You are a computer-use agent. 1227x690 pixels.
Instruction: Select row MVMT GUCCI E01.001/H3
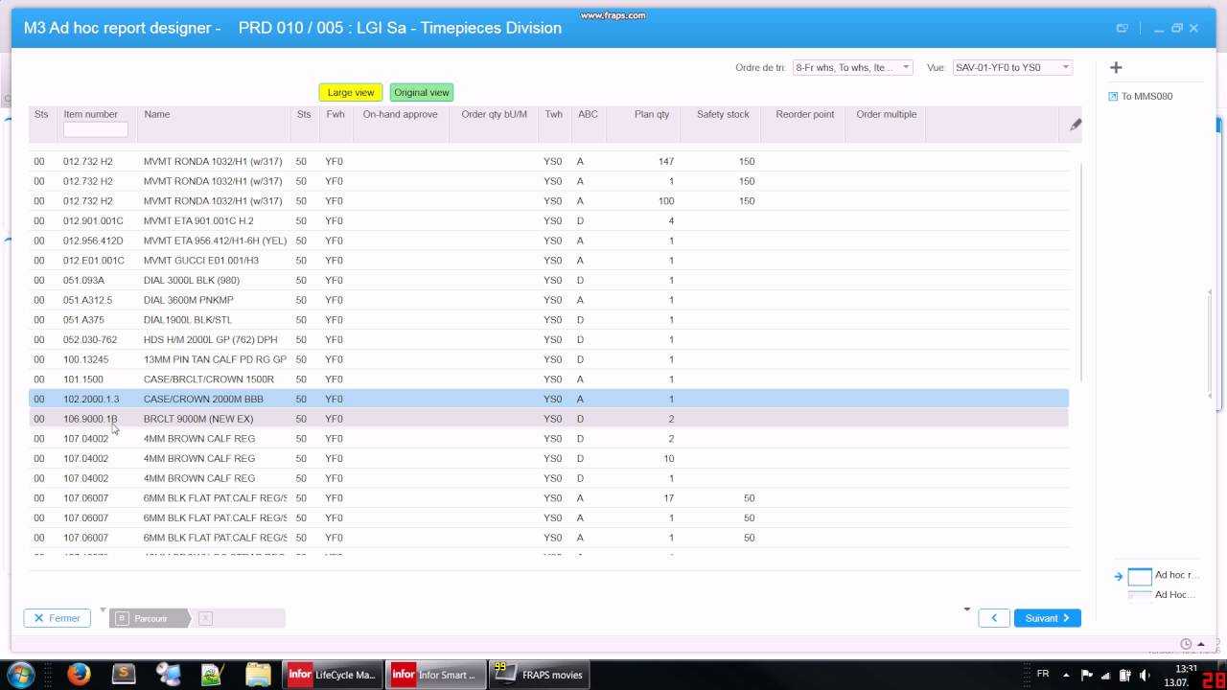tap(548, 261)
